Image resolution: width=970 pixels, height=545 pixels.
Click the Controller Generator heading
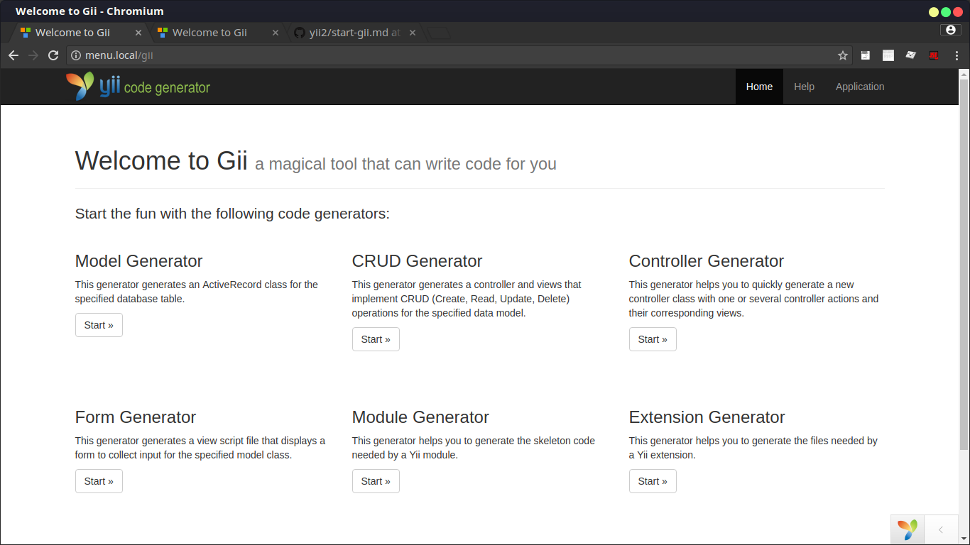click(x=707, y=261)
